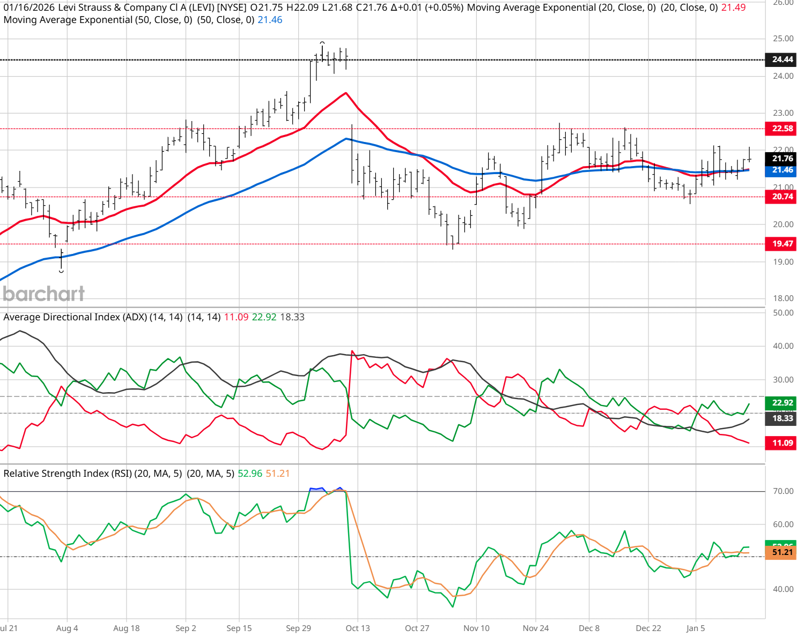797x638 pixels.
Task: Click the 20-EMA value 21.49 in header
Action: (733, 7)
